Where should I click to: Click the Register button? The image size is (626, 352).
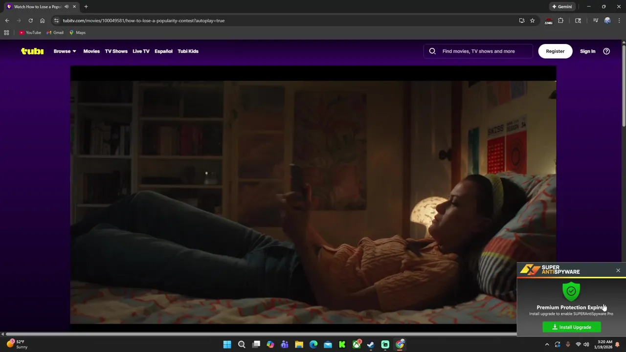click(555, 51)
